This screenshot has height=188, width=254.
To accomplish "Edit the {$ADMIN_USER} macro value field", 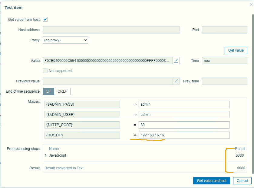I will (x=184, y=115).
